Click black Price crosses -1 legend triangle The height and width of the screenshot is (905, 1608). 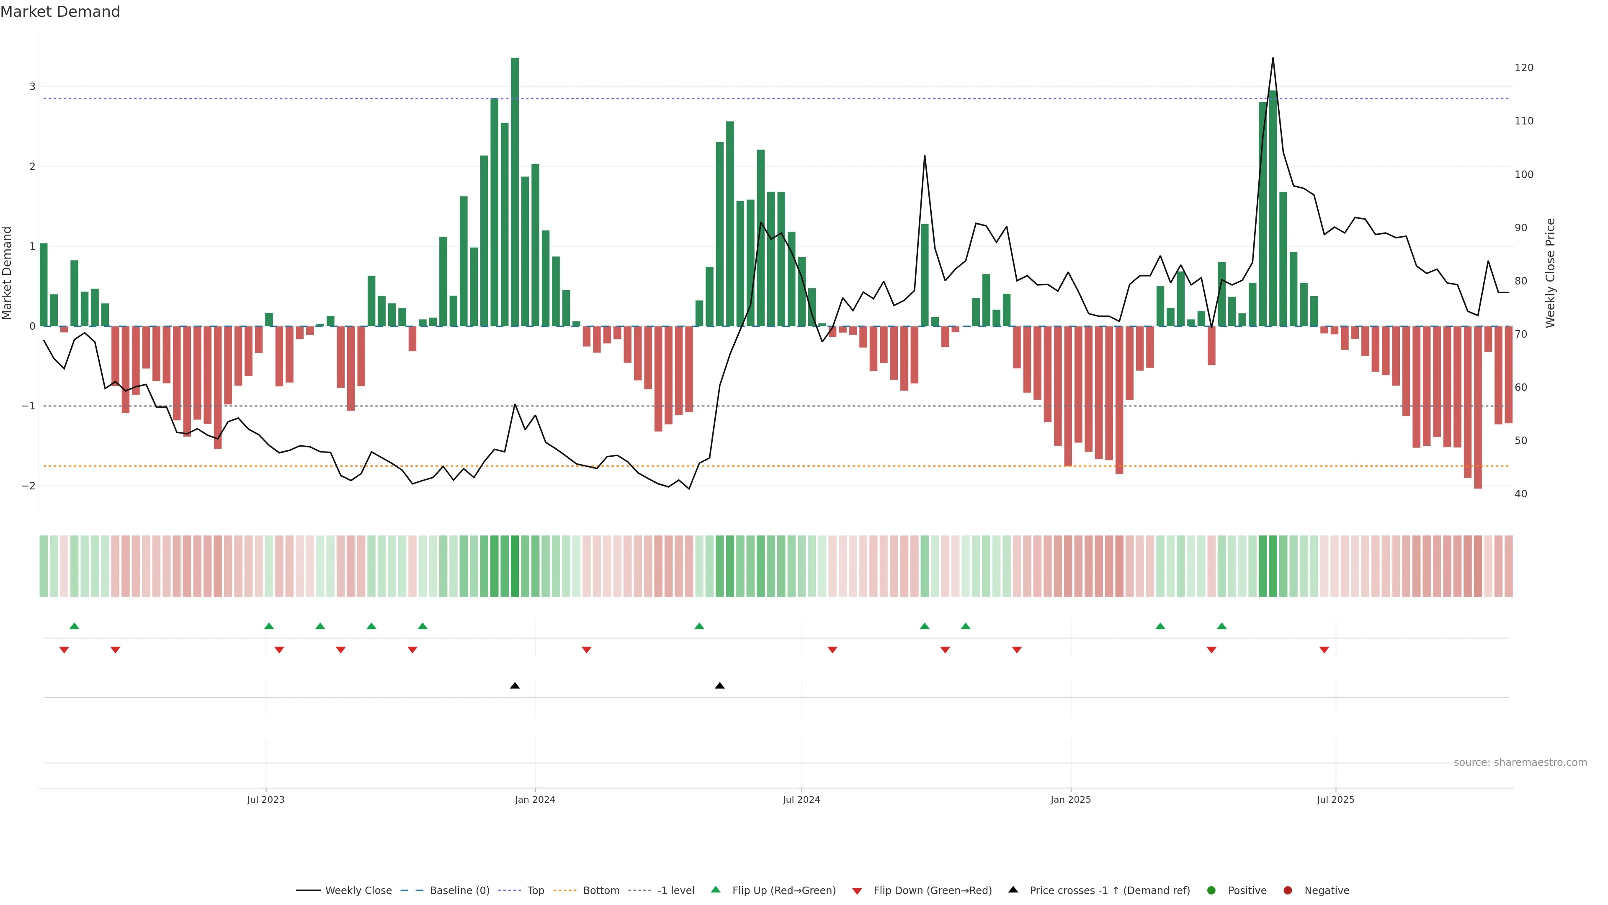coord(1013,890)
